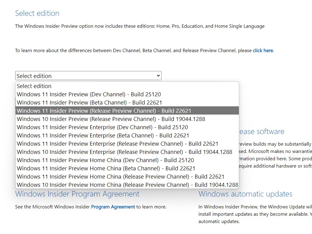
Task: Click the Select edition heading
Action: tap(37, 13)
